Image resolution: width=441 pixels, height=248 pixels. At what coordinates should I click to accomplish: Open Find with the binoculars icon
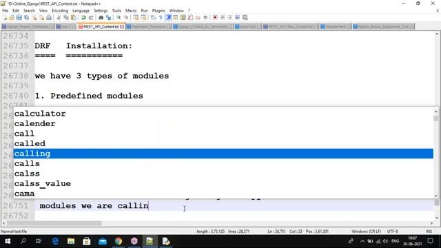coord(101,17)
